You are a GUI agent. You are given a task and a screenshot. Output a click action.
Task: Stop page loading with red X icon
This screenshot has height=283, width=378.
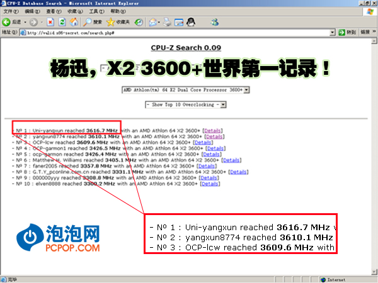click(50, 22)
